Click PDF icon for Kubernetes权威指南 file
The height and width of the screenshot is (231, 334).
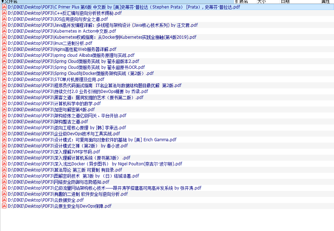tap(4, 37)
